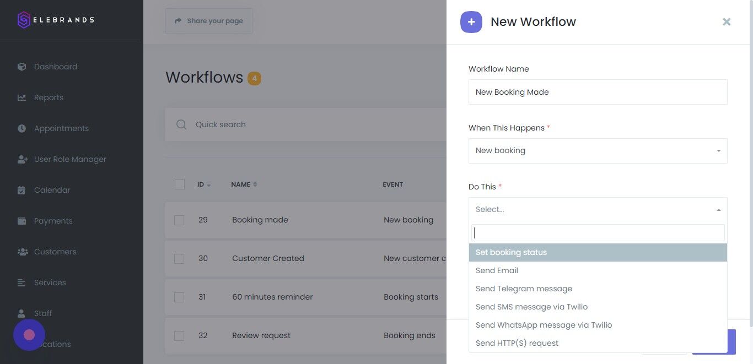Select Send SMS message via Twilio
Screen dimensions: 753x364
pos(598,307)
